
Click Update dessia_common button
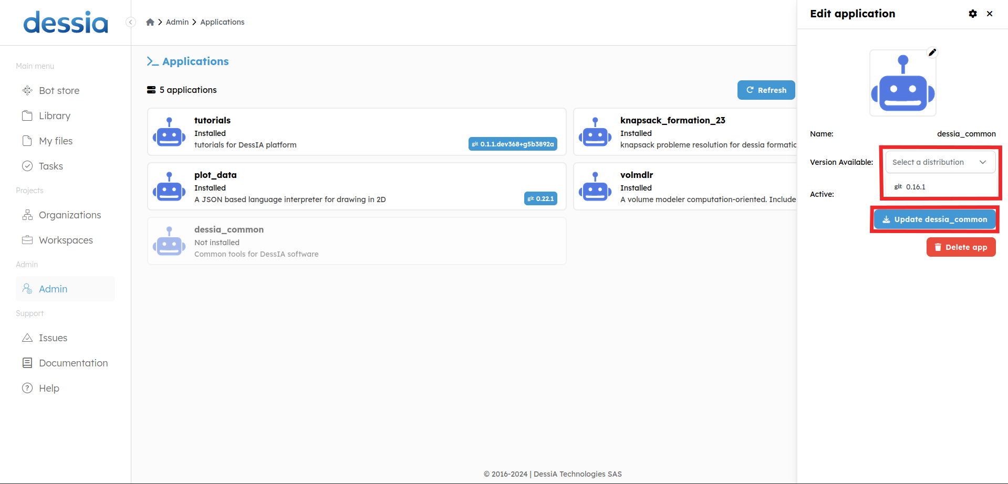(x=935, y=219)
